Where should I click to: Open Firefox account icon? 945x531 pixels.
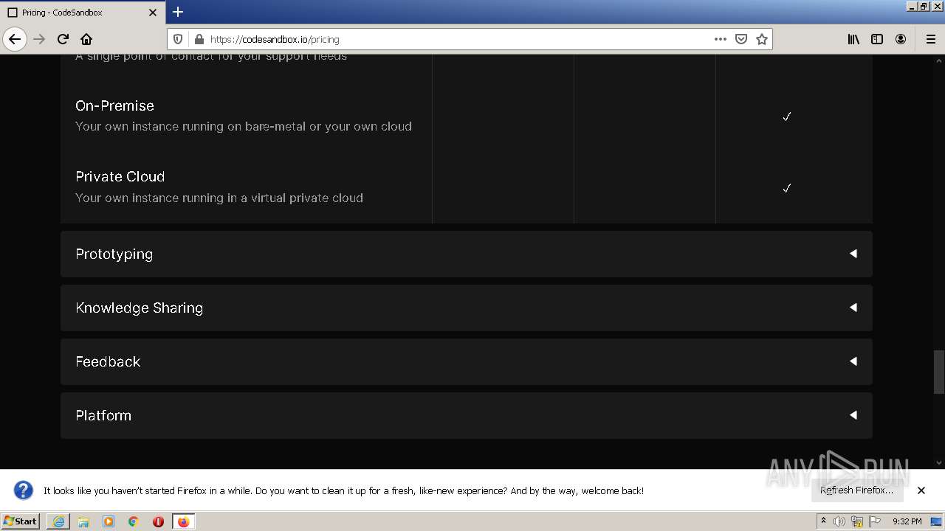[901, 39]
